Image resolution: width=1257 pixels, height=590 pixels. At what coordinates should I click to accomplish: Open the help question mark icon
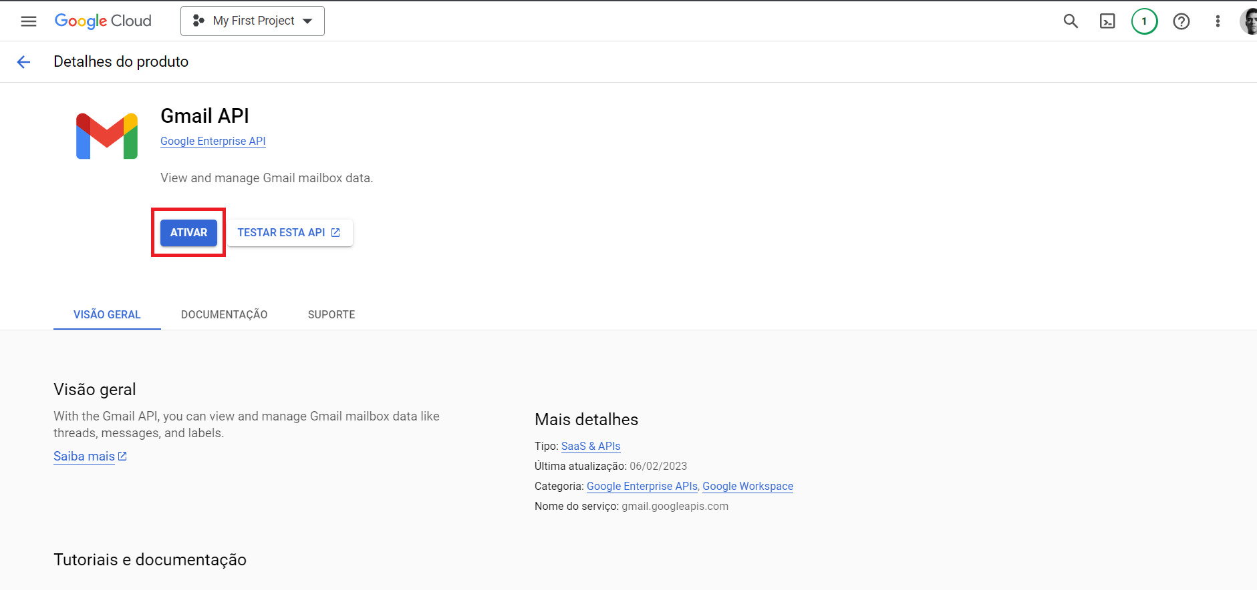pos(1181,21)
